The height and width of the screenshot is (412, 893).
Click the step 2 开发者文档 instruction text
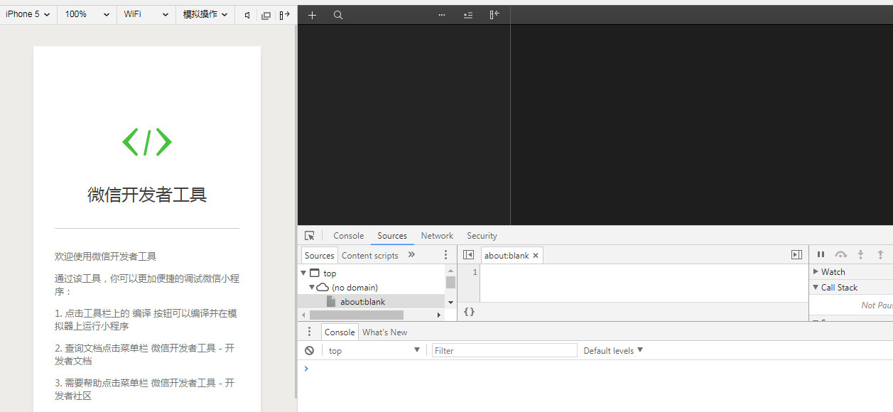click(144, 354)
